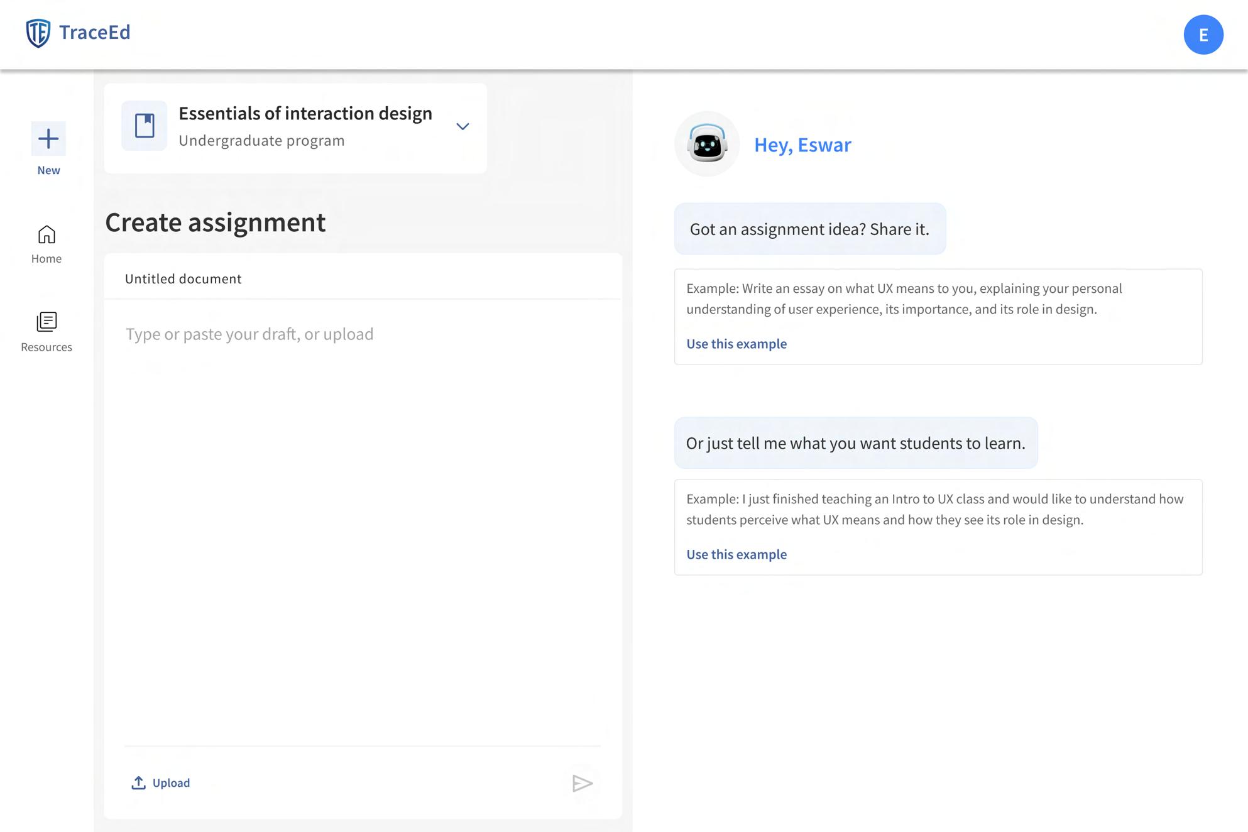Open Home from the sidebar
The height and width of the screenshot is (832, 1248).
point(47,234)
